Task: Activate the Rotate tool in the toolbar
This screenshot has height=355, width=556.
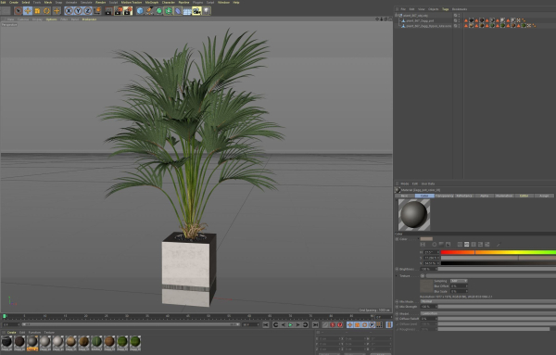Action: [x=47, y=11]
